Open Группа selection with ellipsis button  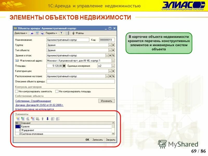pos(110,45)
